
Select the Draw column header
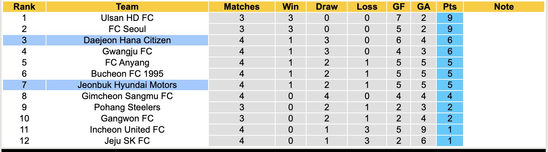[x=326, y=7]
